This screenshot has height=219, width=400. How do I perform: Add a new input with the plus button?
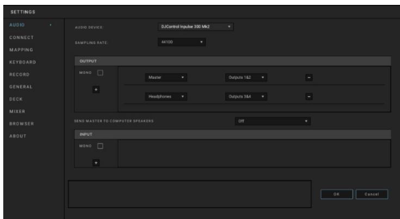(x=96, y=163)
